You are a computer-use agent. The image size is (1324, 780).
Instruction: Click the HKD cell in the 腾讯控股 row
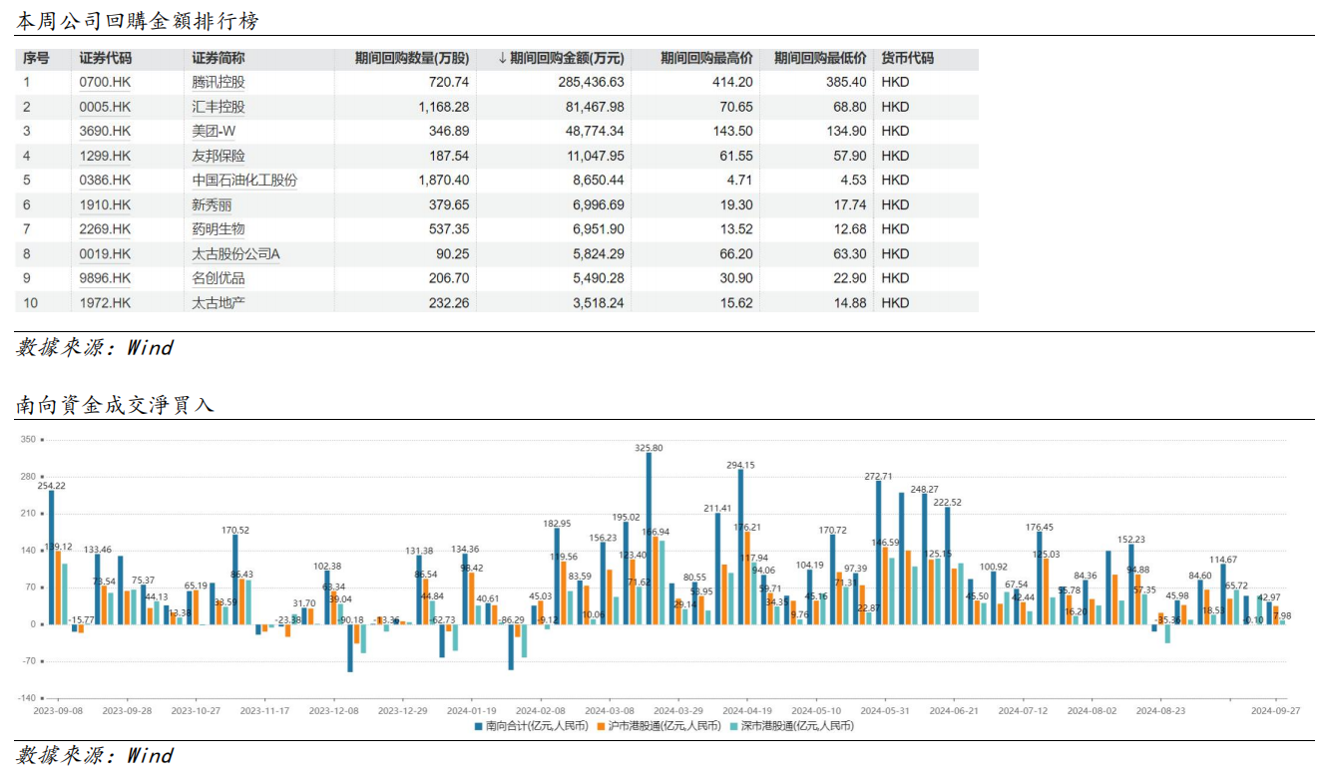point(896,82)
